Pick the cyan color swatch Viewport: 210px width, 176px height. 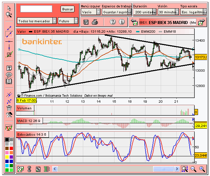(x=7, y=166)
